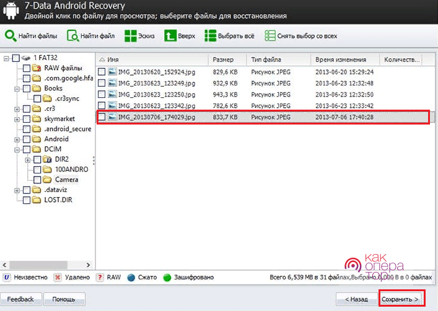Expand the .dataviz folder node
Image resolution: width=438 pixels, height=311 pixels.
(17, 190)
